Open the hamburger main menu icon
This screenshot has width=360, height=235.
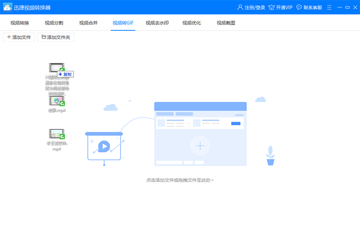click(329, 8)
